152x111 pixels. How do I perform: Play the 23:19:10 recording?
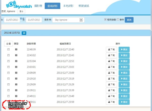pyautogui.click(x=124, y=79)
